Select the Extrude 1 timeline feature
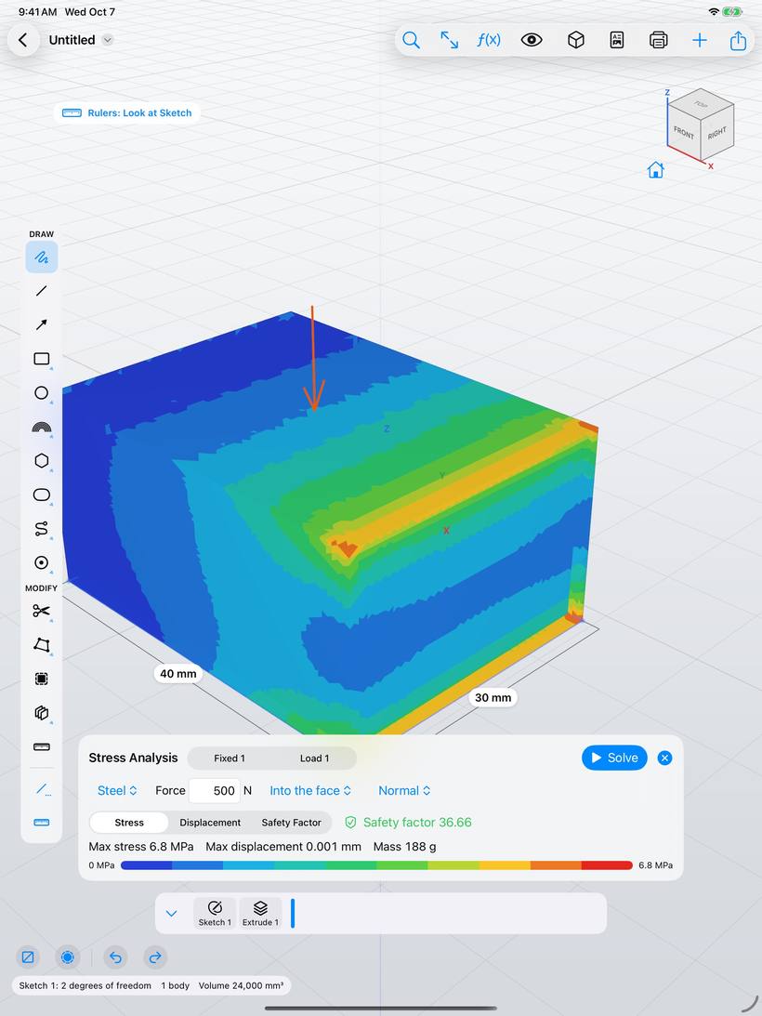The width and height of the screenshot is (762, 1016). [x=260, y=913]
